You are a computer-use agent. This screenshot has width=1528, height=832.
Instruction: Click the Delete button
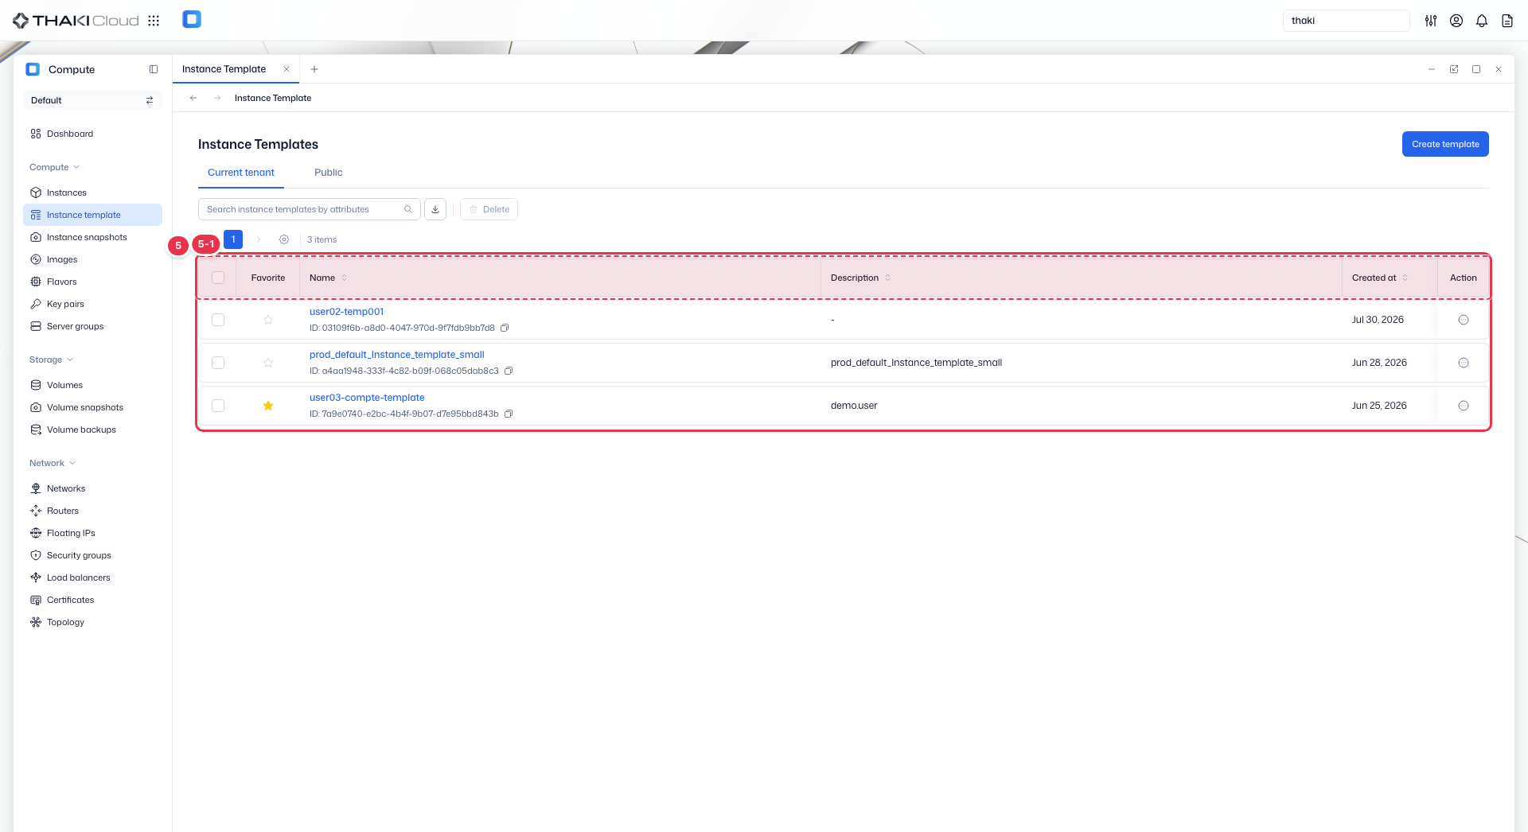coord(489,209)
